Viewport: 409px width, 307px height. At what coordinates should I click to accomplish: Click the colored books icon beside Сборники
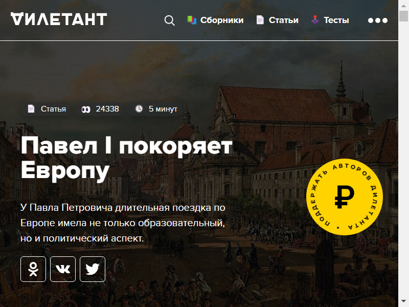click(192, 20)
